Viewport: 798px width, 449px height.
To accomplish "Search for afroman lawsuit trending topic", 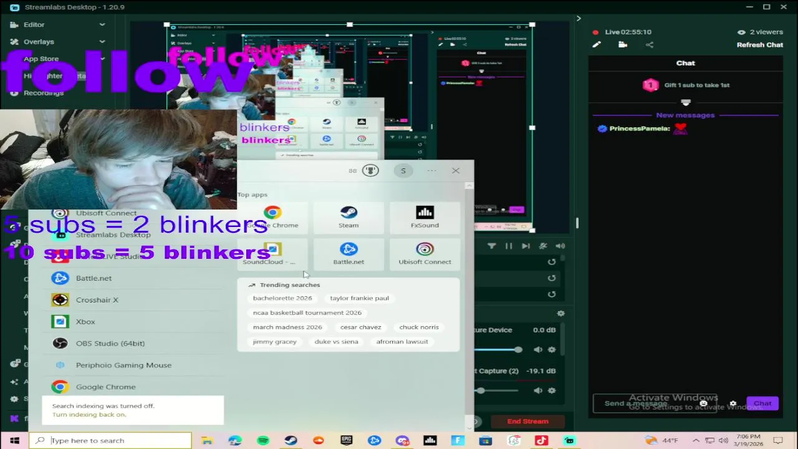I will coord(402,342).
